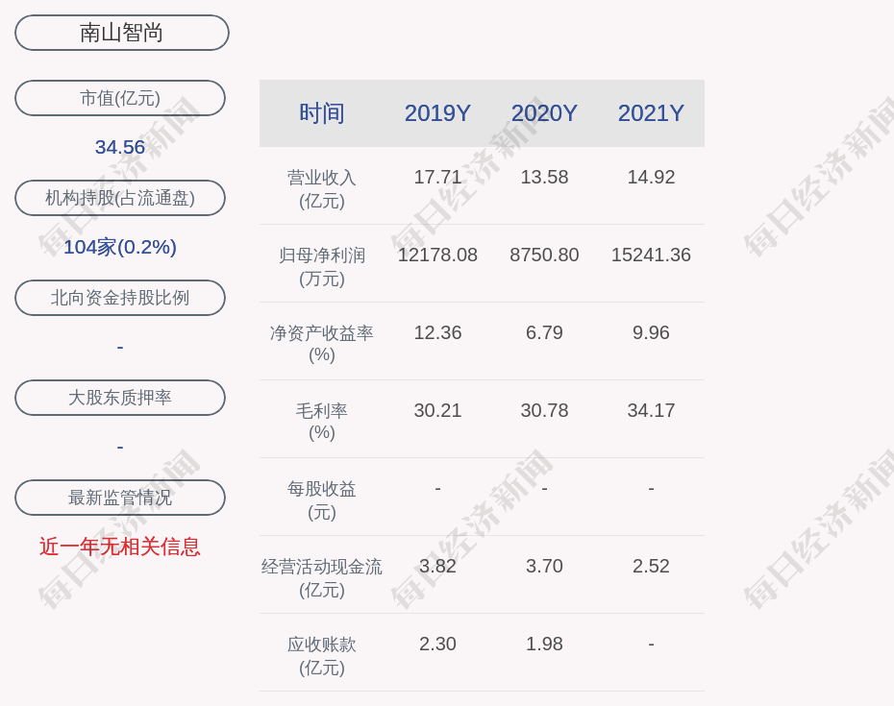Click the 104家(0.2%) value
This screenshot has height=706, width=894.
point(120,247)
